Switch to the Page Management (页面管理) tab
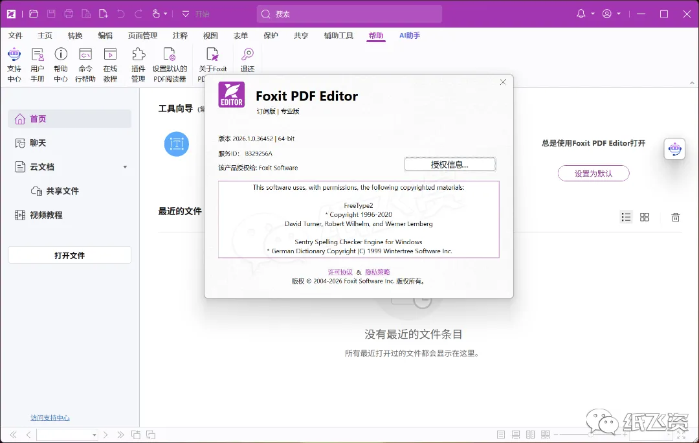This screenshot has width=699, height=443. click(x=142, y=36)
